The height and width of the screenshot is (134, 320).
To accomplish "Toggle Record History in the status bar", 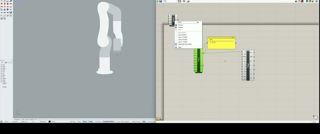I will coord(136,122).
